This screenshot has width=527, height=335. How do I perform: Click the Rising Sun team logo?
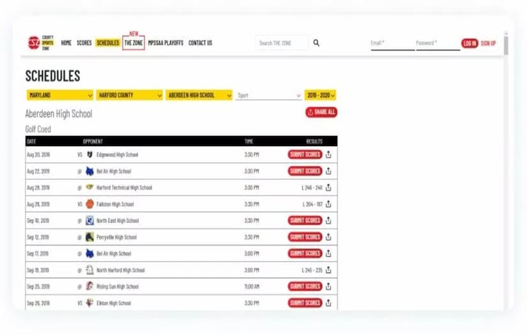click(89, 287)
